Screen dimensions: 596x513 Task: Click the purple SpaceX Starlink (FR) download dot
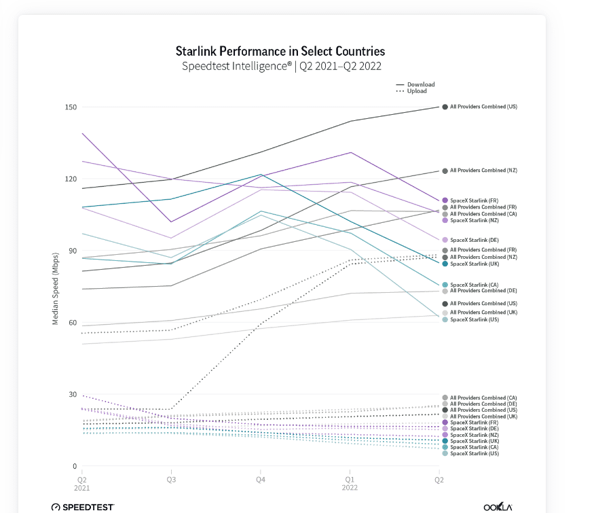tap(445, 200)
